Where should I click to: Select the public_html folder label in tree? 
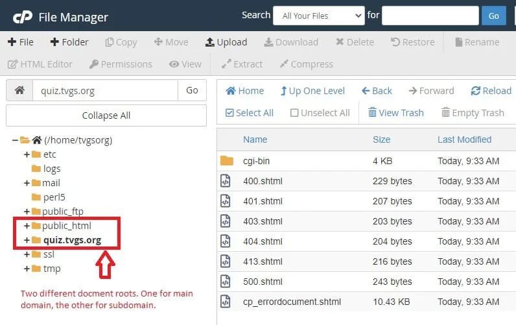tap(67, 226)
